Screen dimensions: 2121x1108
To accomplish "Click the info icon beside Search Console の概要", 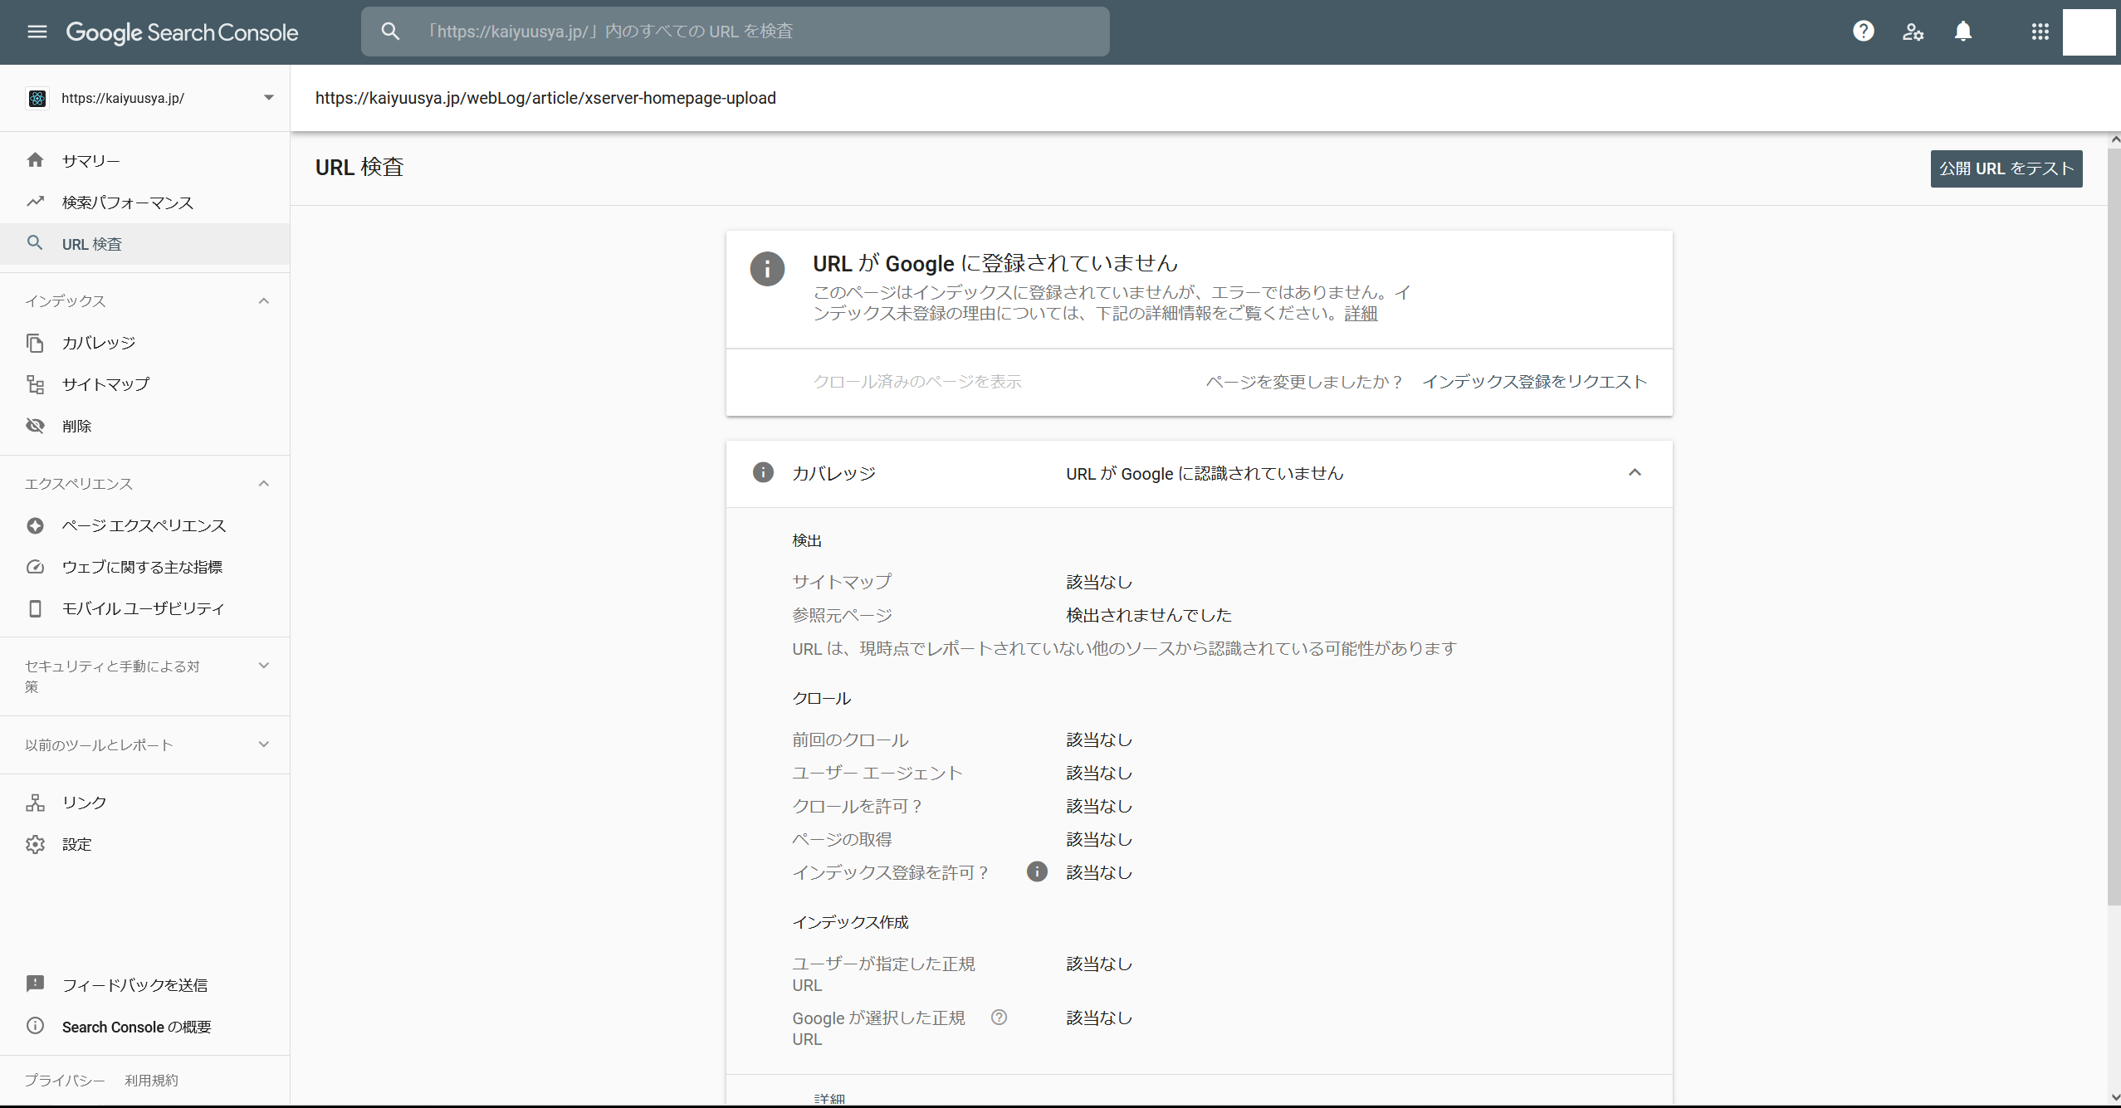I will click(35, 1026).
